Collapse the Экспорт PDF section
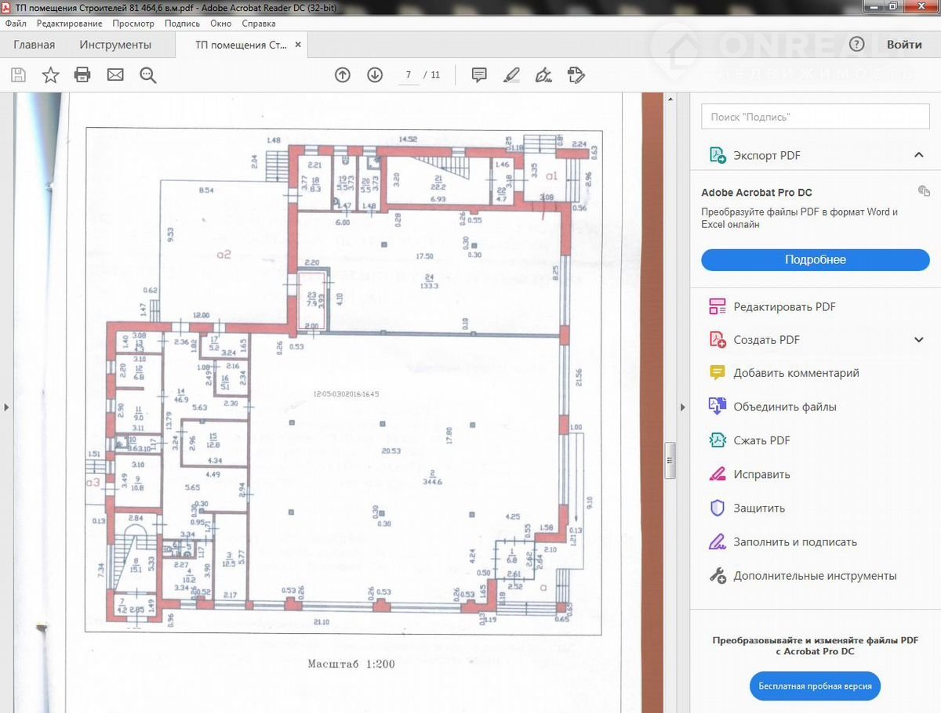 coord(919,155)
